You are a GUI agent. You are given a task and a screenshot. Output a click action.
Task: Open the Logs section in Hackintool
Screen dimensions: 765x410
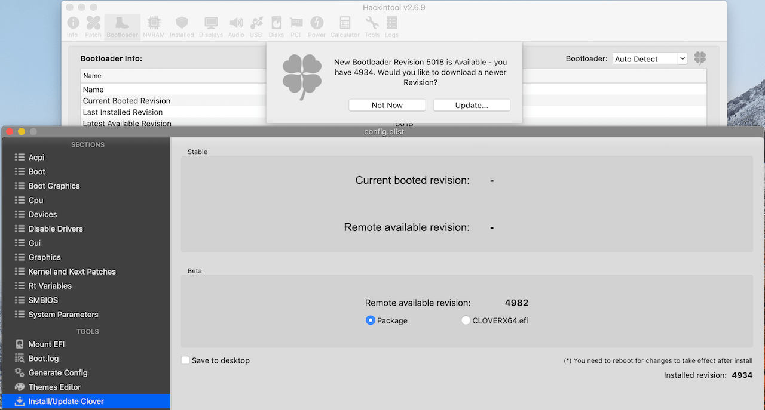coord(391,27)
